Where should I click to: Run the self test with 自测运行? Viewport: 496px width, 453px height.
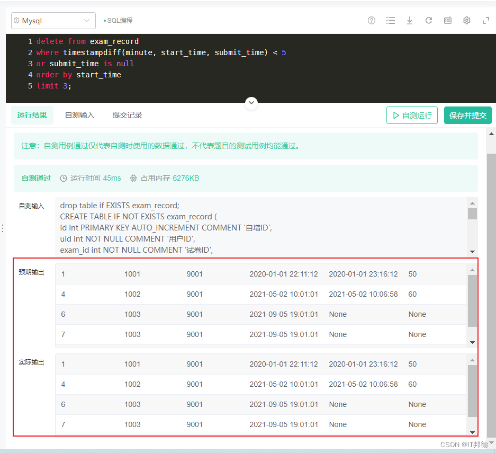coord(412,115)
